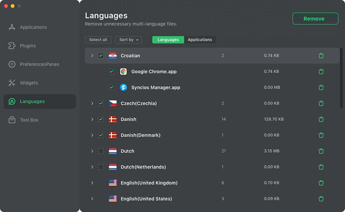Switch to the Languages view tab
This screenshot has width=345, height=212.
point(168,40)
